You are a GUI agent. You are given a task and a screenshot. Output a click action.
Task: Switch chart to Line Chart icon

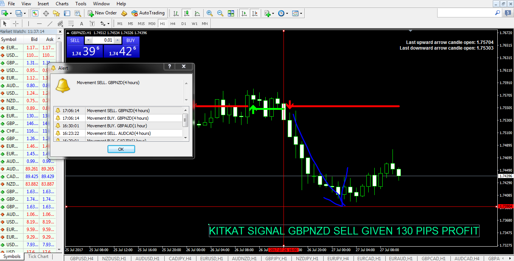pyautogui.click(x=197, y=13)
